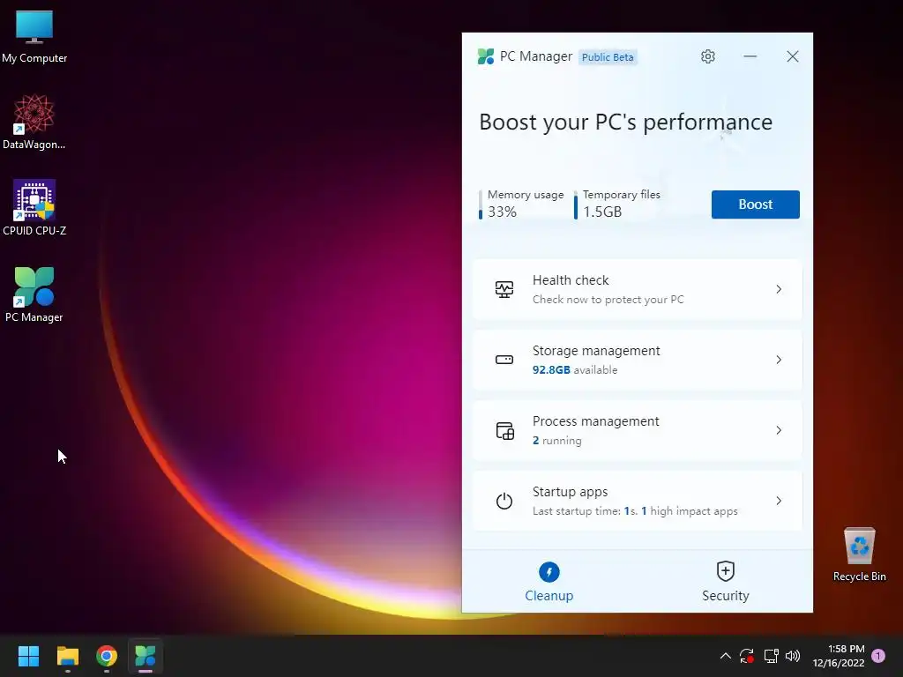Open notification badge on taskbar
This screenshot has height=677, width=903.
(x=878, y=656)
